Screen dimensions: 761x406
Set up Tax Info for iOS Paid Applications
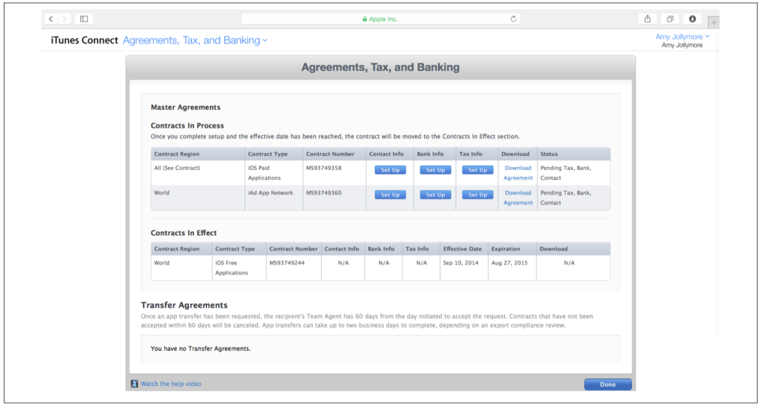(x=477, y=170)
